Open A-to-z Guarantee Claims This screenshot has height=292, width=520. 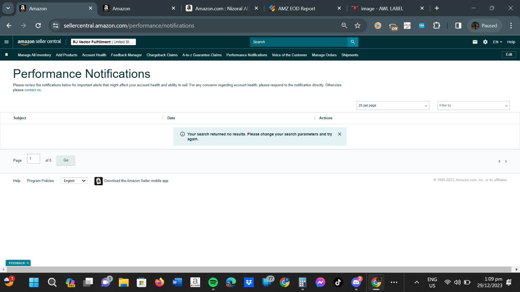tap(202, 55)
